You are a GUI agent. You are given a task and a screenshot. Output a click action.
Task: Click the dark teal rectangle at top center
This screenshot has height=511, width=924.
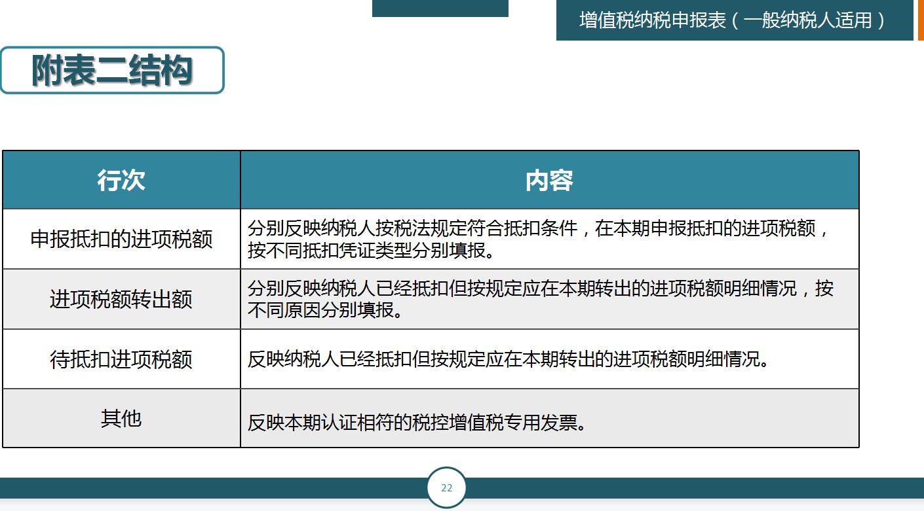[440, 7]
